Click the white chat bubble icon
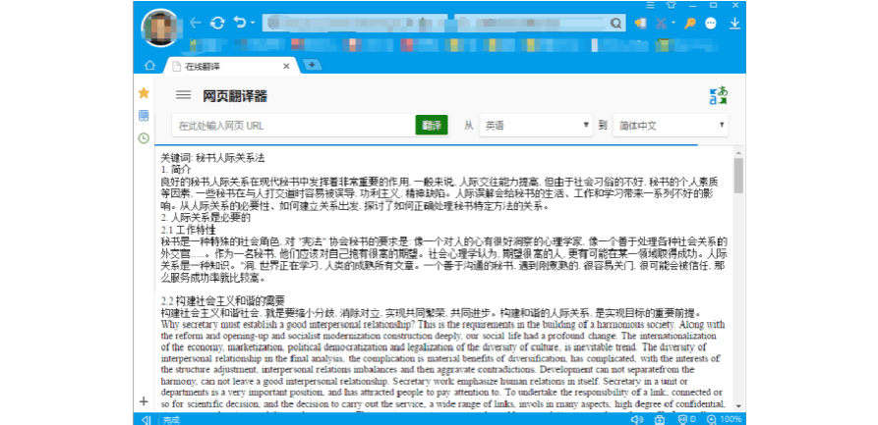The width and height of the screenshot is (878, 425). click(x=711, y=24)
